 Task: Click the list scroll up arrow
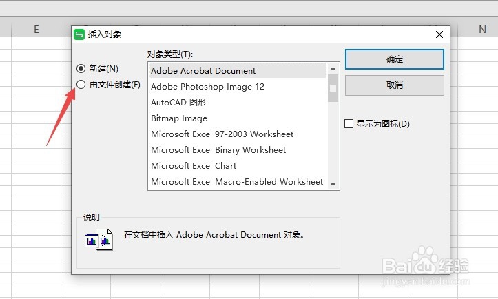click(x=333, y=69)
